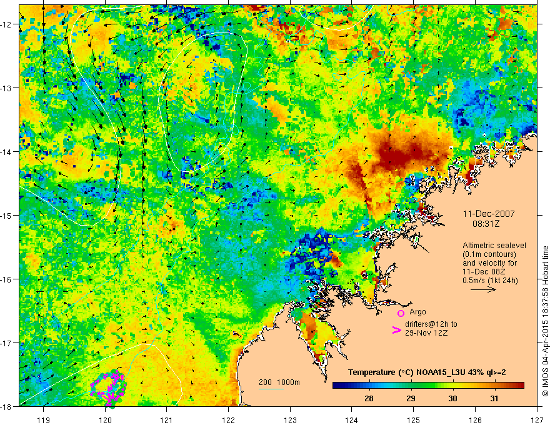Click the '29-Nov 12Z' text

tap(426, 332)
